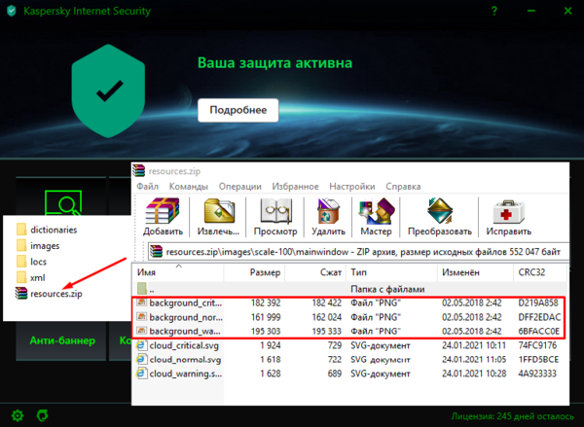
Task: Click the Kaspersky logo in title bar
Action: pos(12,11)
